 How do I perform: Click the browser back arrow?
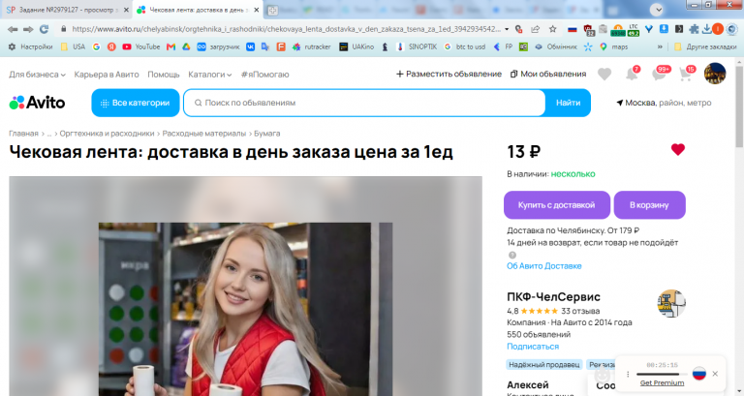(13, 29)
